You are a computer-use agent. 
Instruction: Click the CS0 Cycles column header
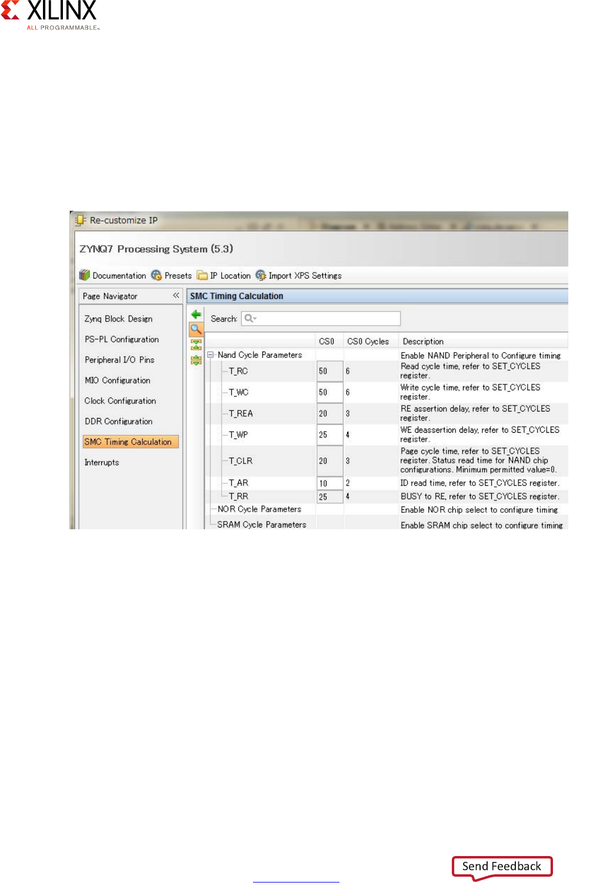coord(371,341)
